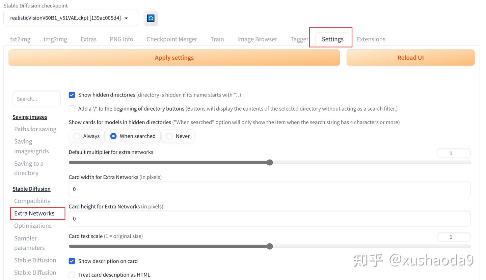This screenshot has height=280, width=486.
Task: Click the blue checkpoint refresh icon
Action: click(x=151, y=18)
